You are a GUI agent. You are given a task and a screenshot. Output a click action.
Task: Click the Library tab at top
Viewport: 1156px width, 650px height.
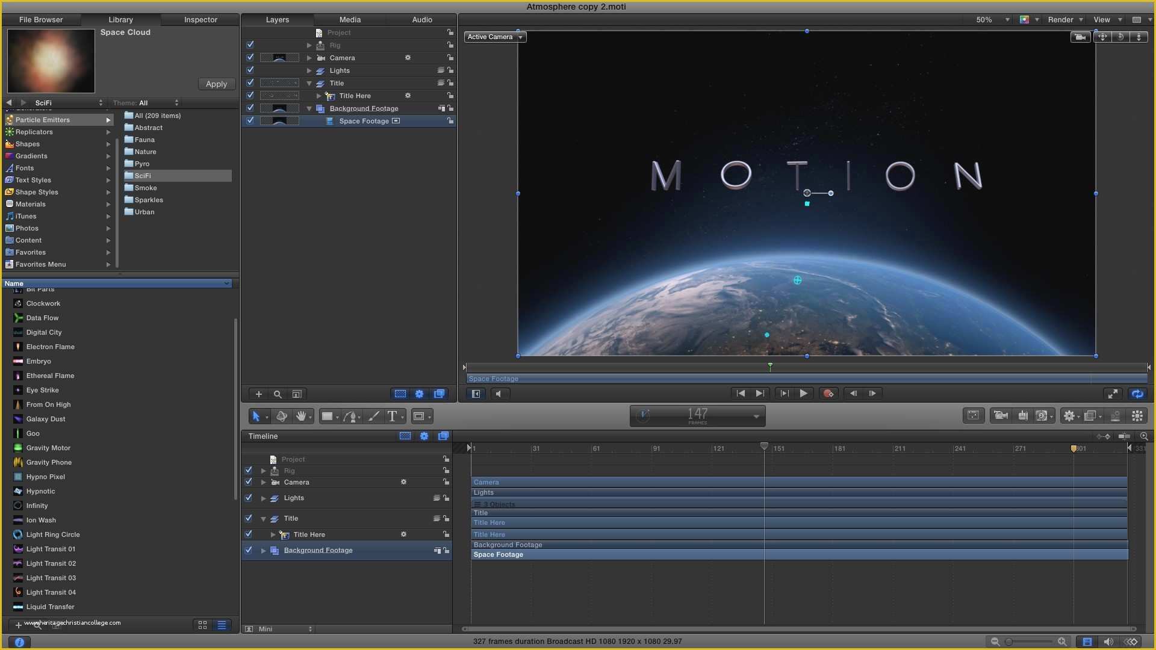pos(120,19)
